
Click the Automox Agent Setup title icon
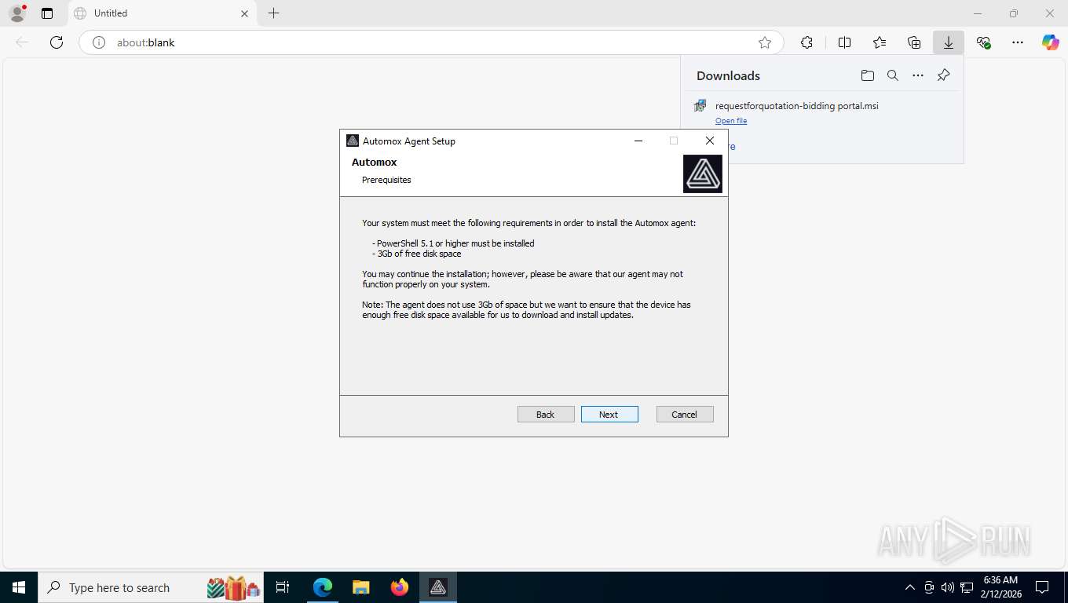click(x=353, y=141)
